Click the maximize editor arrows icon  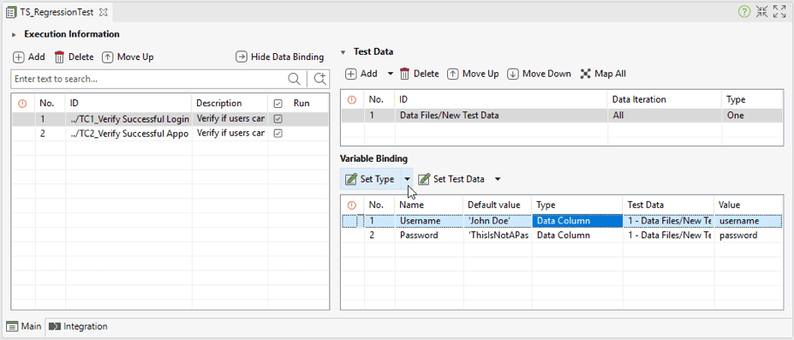tap(779, 12)
